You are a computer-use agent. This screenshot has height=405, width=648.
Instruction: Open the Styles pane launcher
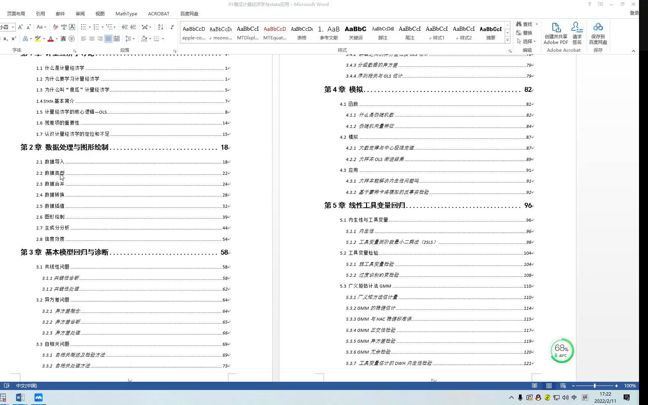click(x=510, y=51)
